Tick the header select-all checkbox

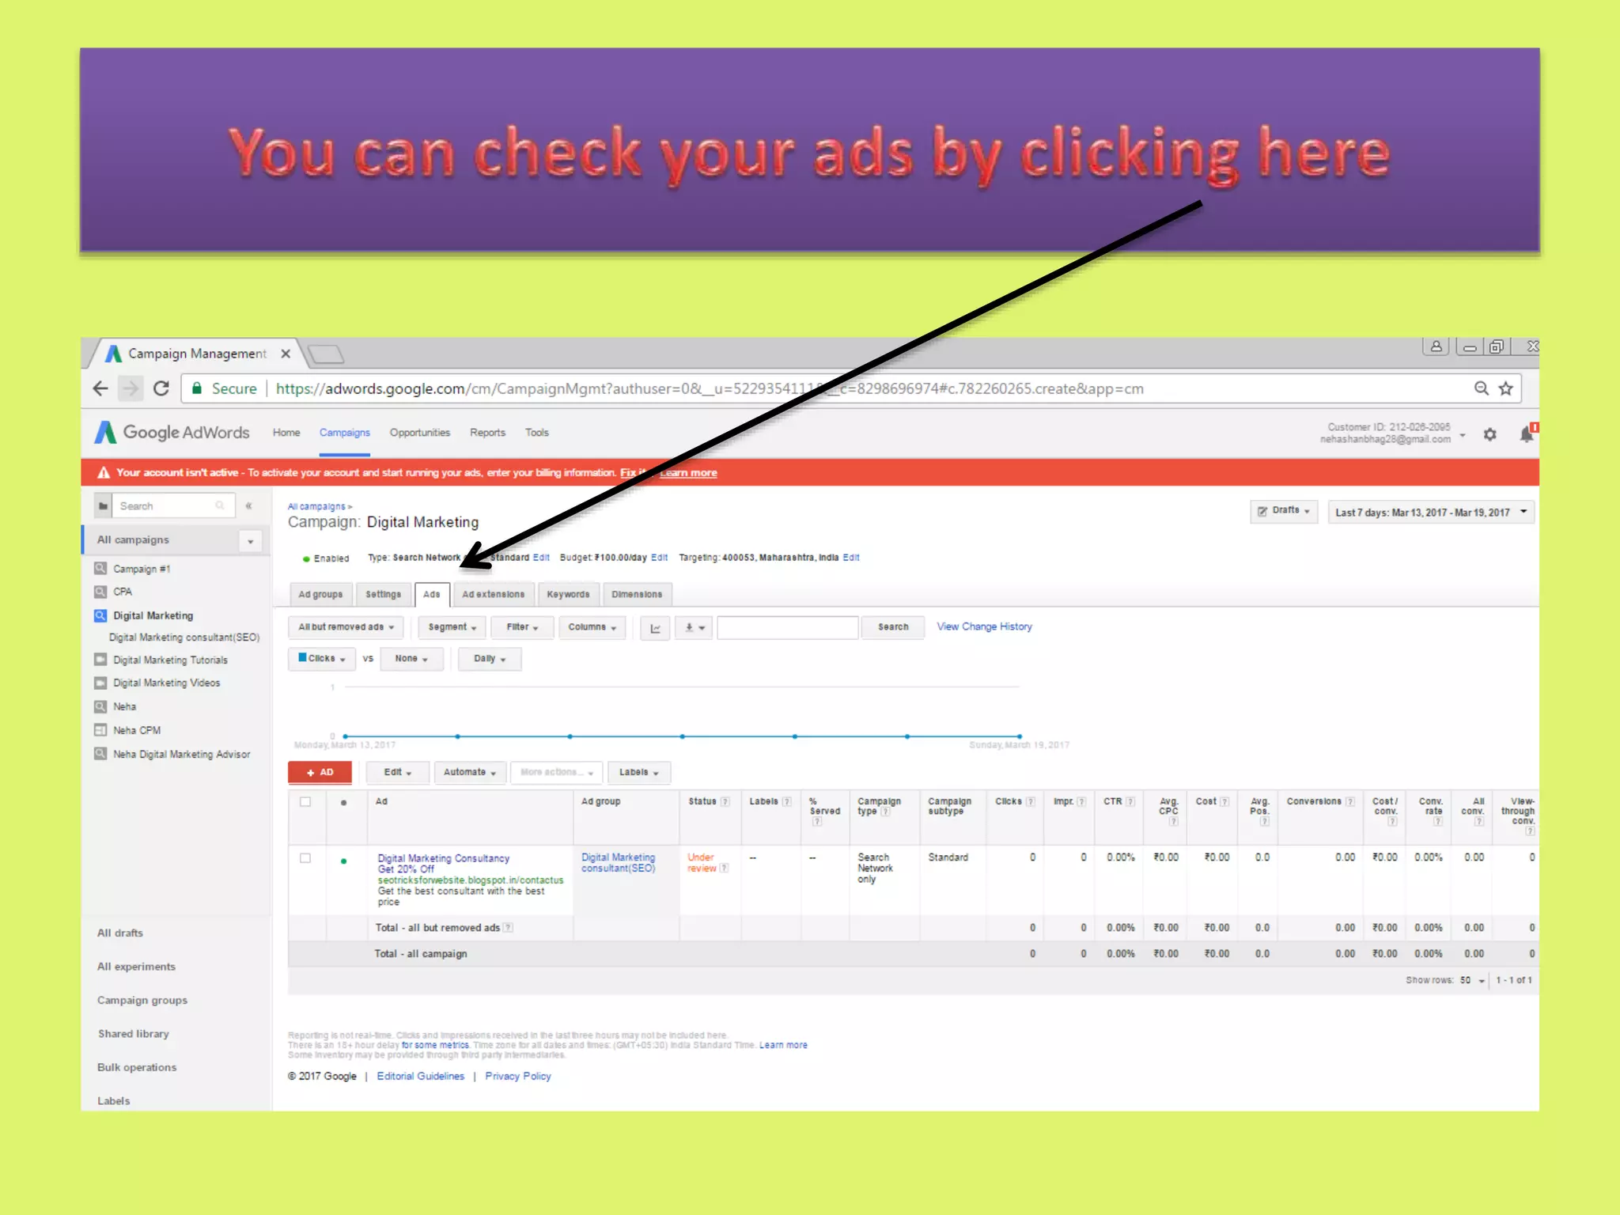tap(305, 801)
